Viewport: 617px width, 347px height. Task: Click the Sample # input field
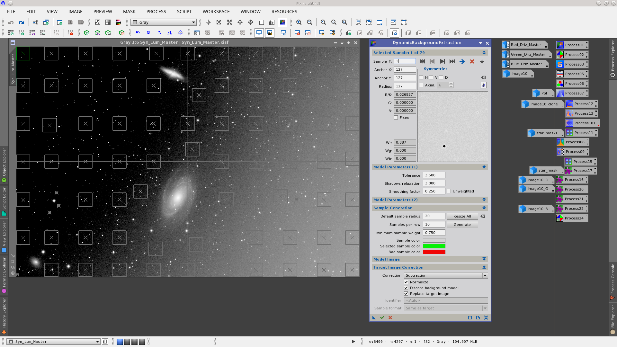pos(404,61)
